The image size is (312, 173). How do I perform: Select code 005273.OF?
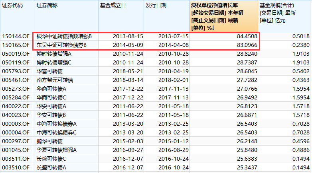16,89
